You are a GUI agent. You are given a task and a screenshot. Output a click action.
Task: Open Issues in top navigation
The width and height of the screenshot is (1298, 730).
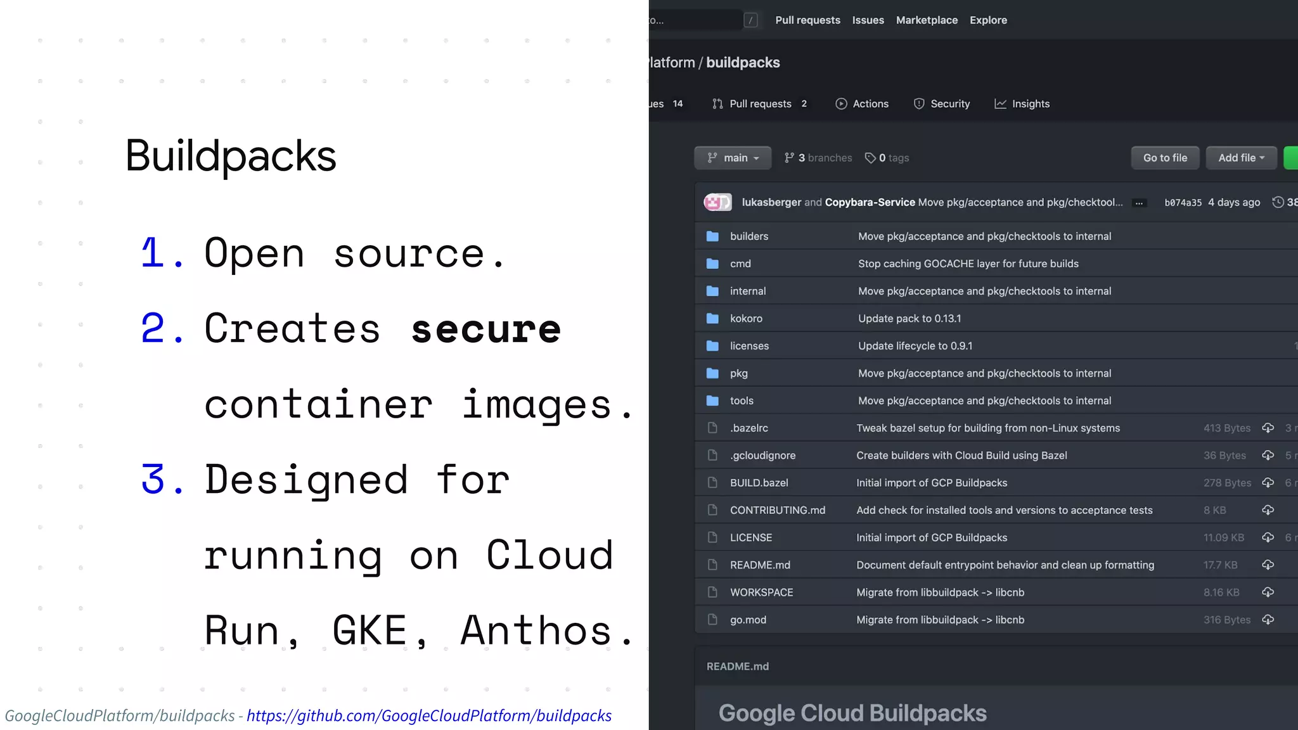tap(868, 20)
